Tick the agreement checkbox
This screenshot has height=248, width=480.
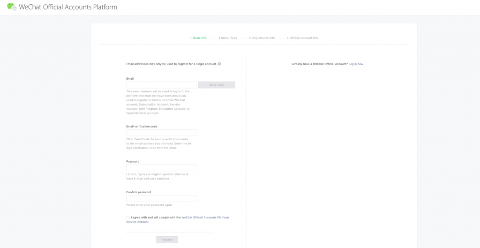pos(128,218)
